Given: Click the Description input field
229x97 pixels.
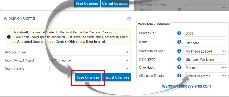Looking at the screenshot, I should [205, 59].
